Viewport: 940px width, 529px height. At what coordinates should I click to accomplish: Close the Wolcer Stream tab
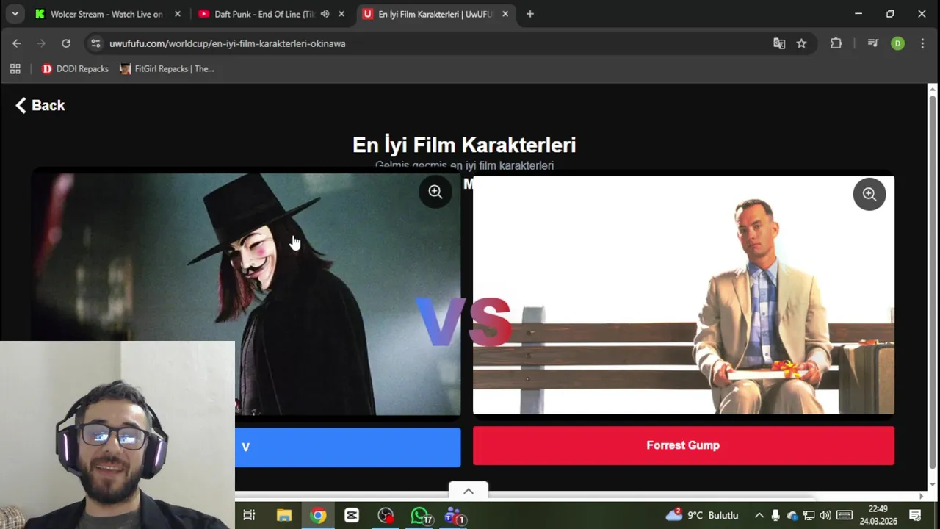point(178,14)
